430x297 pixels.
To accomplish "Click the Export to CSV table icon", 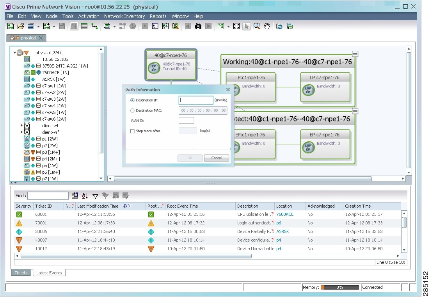I will coord(75,196).
